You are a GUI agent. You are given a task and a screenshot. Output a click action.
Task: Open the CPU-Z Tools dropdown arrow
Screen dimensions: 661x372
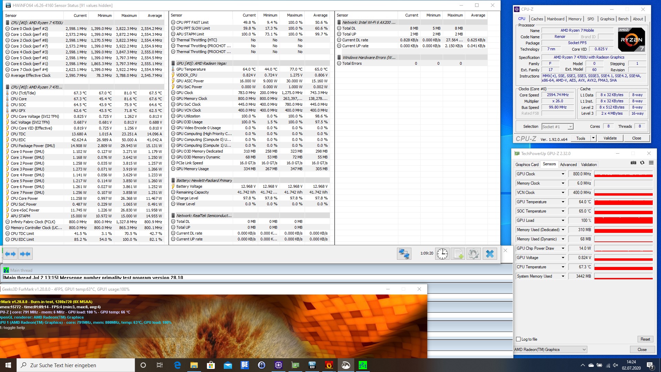(593, 138)
